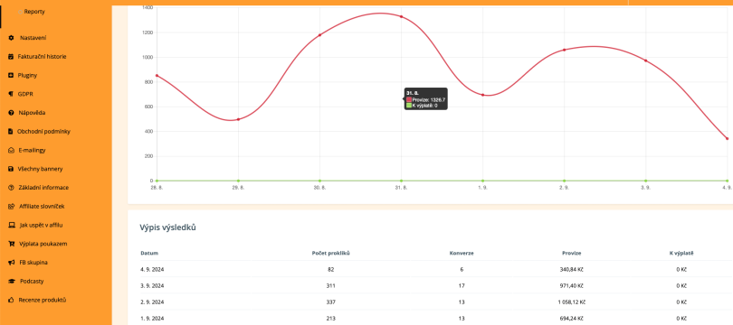
Task: Open Affiliate slovníček link
Action: [42, 206]
